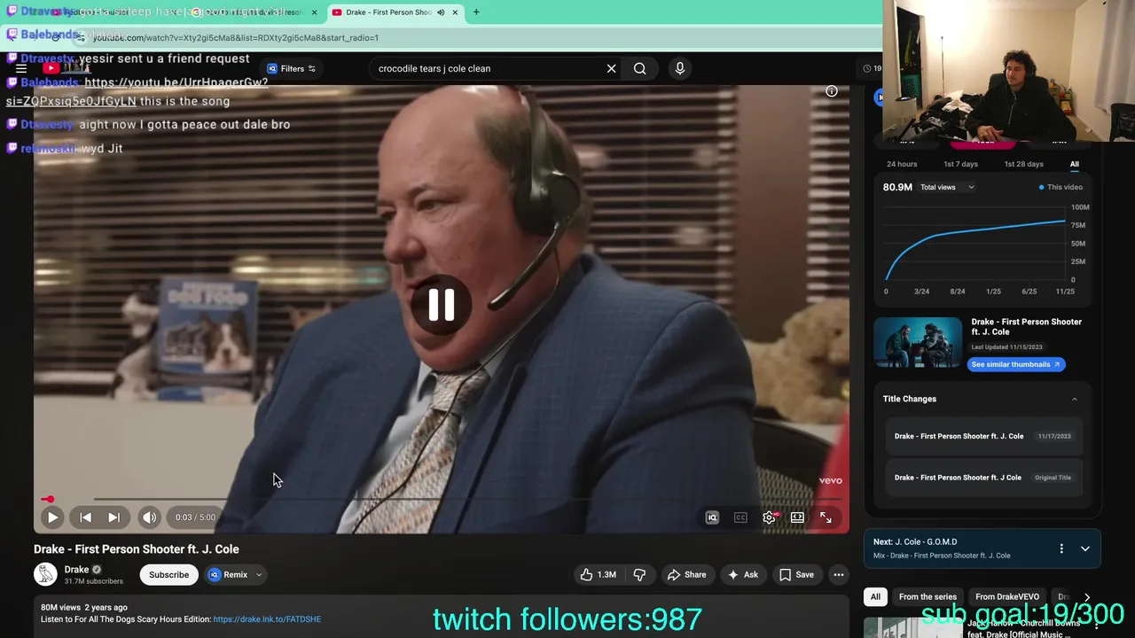Seek on the video progress bar
Image resolution: width=1135 pixels, height=638 pixels.
(442, 500)
